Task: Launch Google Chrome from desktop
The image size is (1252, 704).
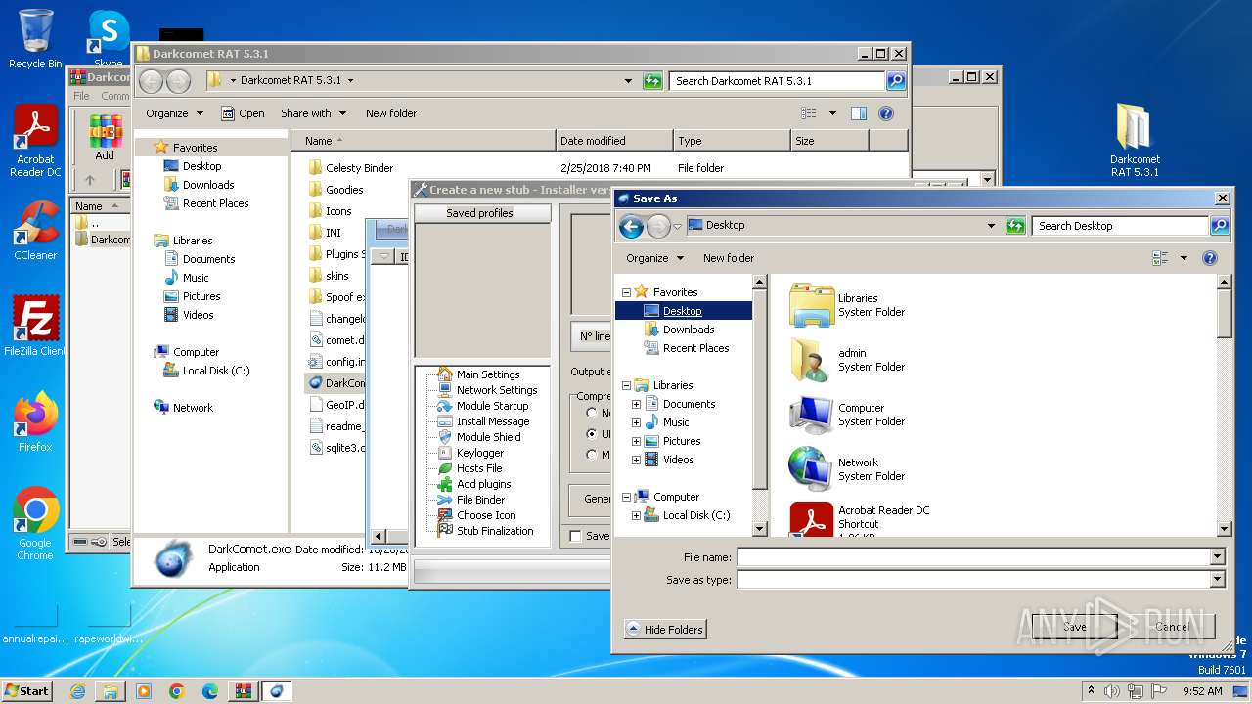Action: [35, 523]
